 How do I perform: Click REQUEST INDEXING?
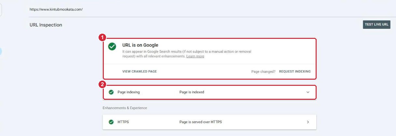coord(295,72)
